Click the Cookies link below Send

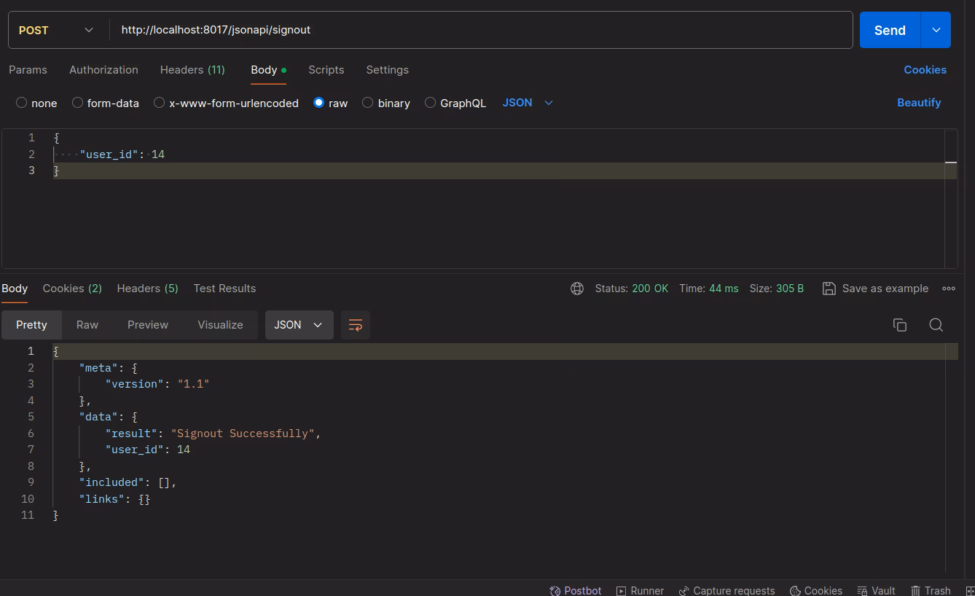coord(925,70)
